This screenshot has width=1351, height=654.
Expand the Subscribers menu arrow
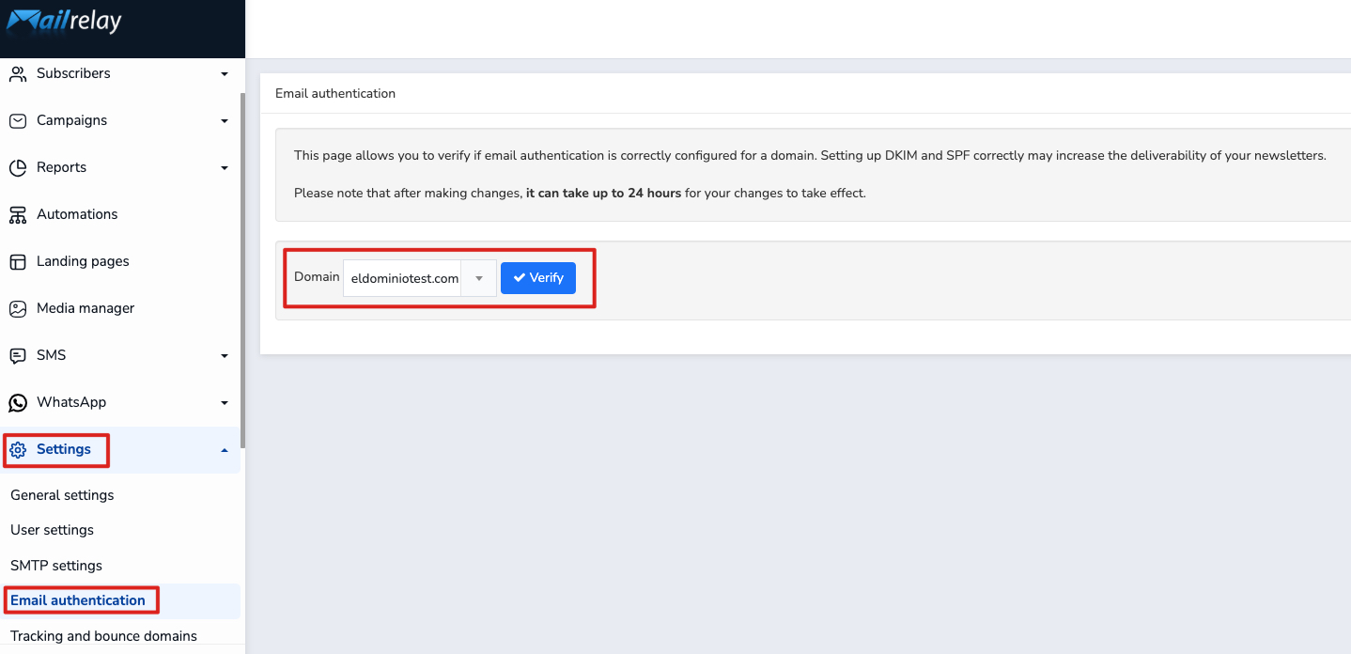pyautogui.click(x=224, y=74)
